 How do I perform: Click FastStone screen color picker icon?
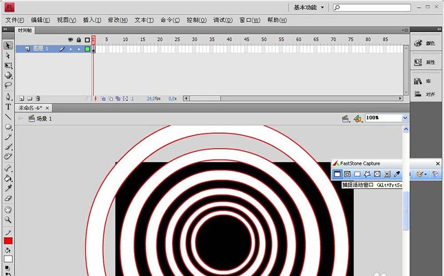(397, 174)
